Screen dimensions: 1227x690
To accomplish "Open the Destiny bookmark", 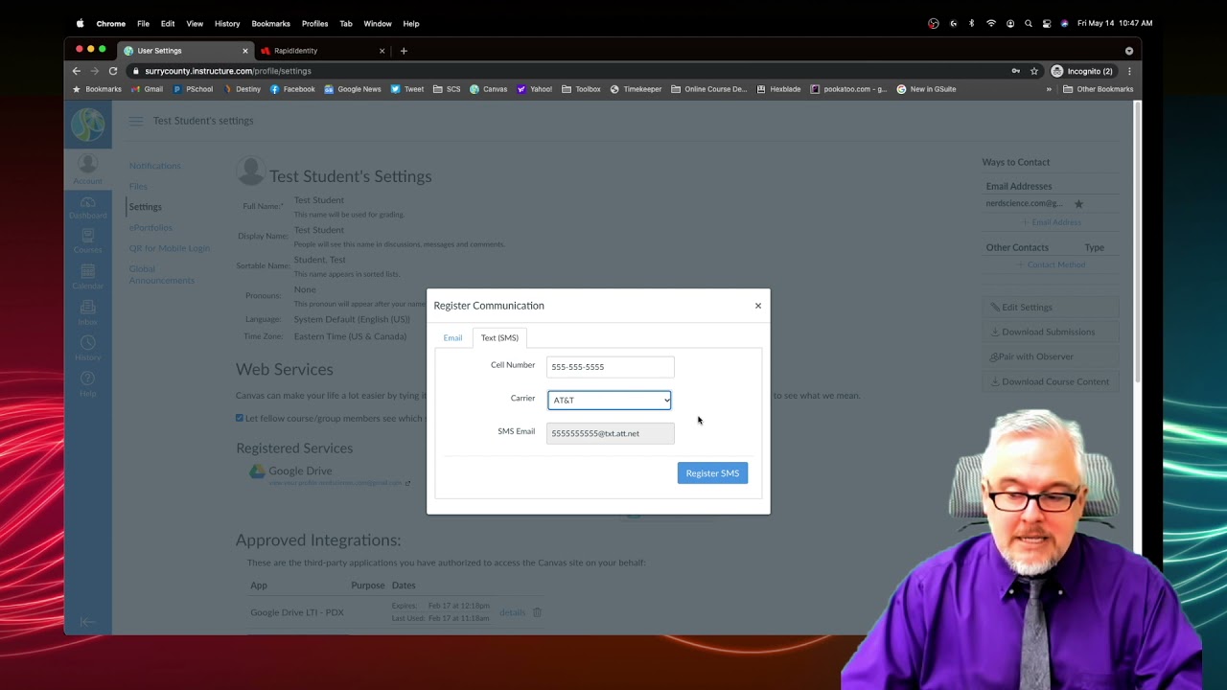I will click(x=242, y=89).
